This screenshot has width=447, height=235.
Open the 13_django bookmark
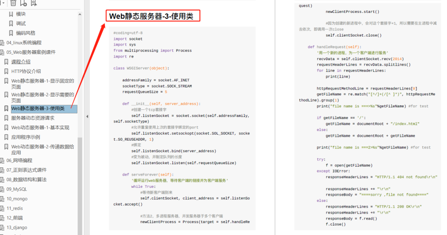pos(17,228)
